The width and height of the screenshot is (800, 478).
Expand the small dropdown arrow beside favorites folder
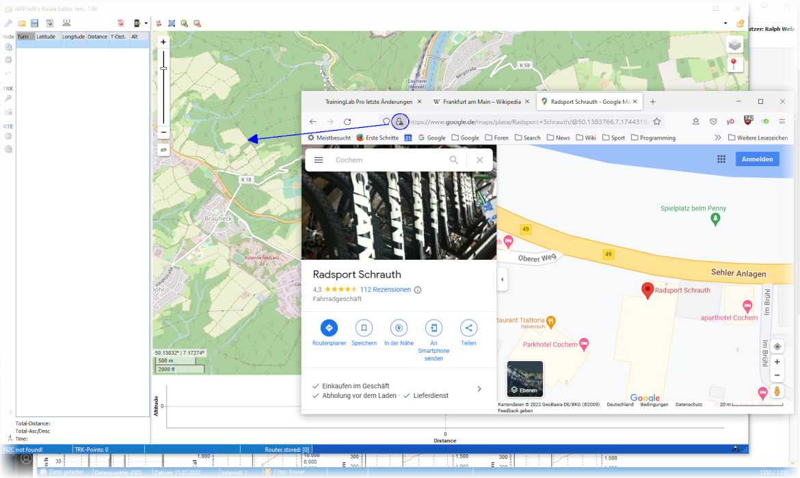[x=725, y=23]
